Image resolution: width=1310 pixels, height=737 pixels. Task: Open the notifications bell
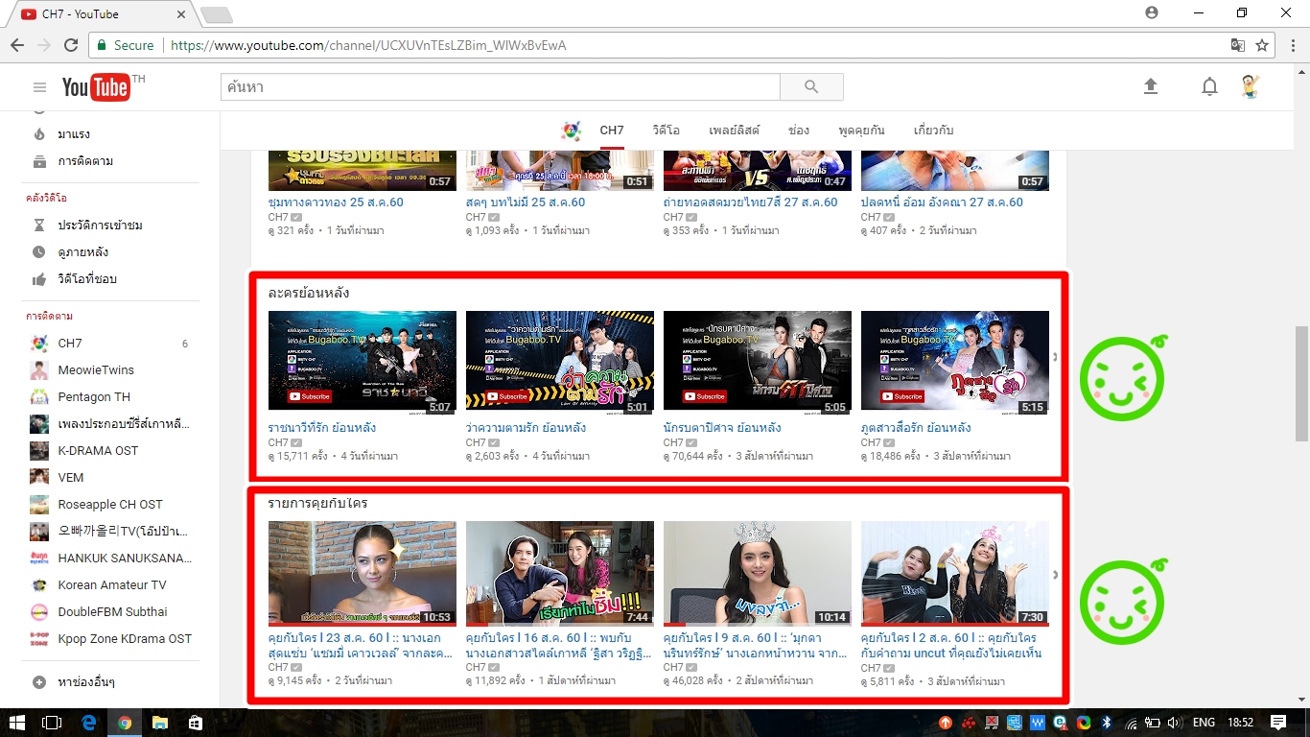(x=1209, y=87)
